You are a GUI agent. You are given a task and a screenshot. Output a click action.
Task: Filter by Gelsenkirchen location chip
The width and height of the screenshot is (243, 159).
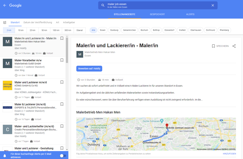(x=129, y=30)
